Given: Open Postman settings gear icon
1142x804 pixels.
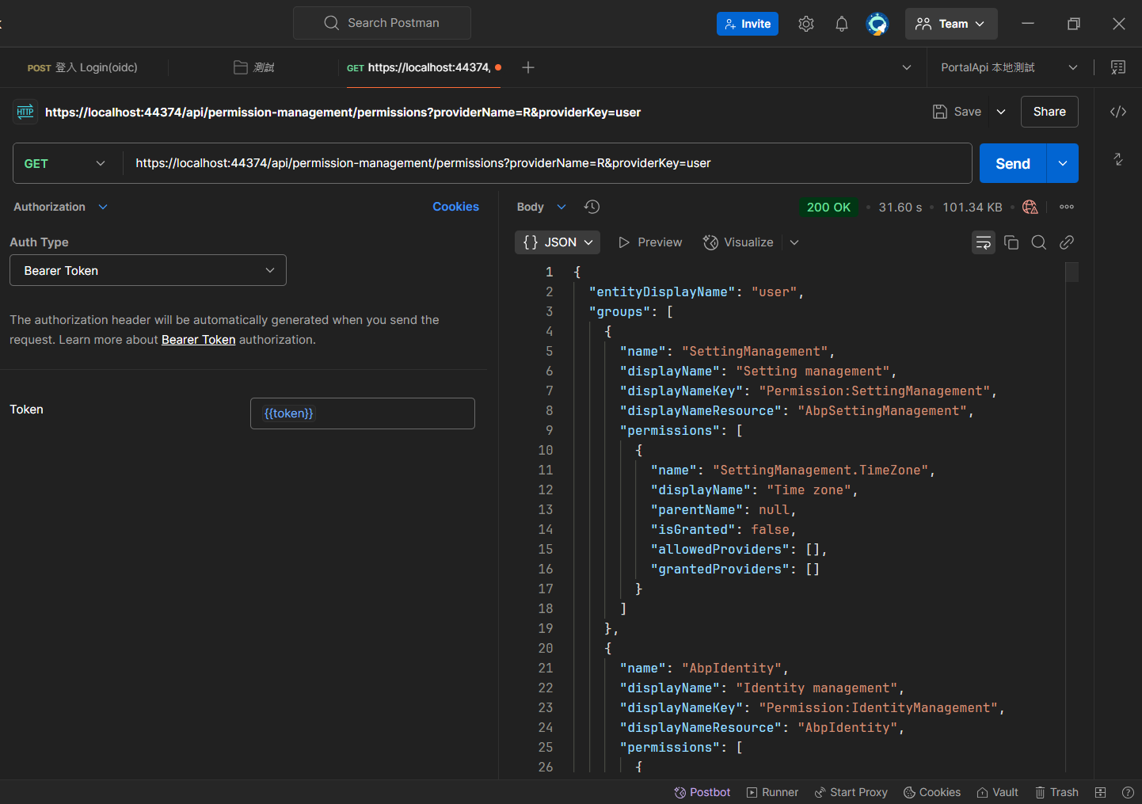Looking at the screenshot, I should pyautogui.click(x=806, y=24).
